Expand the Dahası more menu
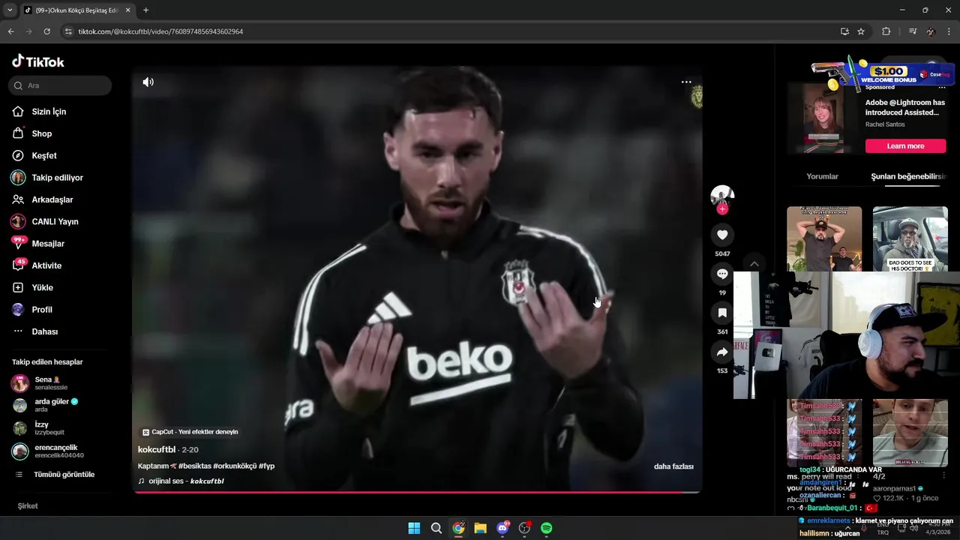 [x=44, y=331]
